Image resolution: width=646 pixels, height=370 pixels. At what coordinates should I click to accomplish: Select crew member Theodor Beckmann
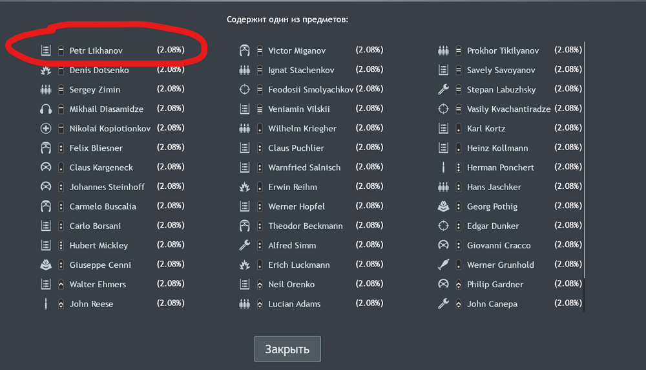pos(306,226)
